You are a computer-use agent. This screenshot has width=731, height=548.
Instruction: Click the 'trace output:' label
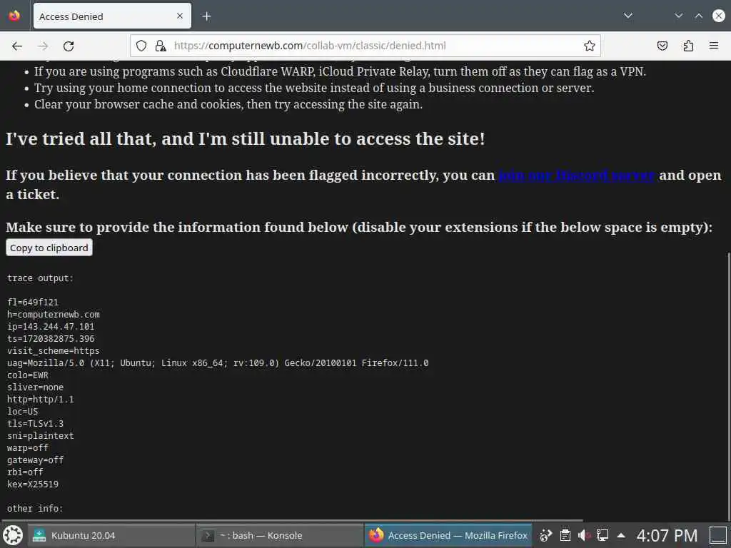click(41, 278)
